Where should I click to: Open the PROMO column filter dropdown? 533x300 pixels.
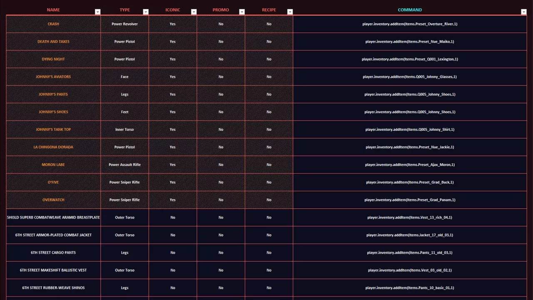pyautogui.click(x=242, y=12)
